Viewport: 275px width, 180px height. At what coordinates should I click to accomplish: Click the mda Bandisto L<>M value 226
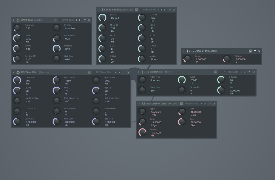(153, 18)
